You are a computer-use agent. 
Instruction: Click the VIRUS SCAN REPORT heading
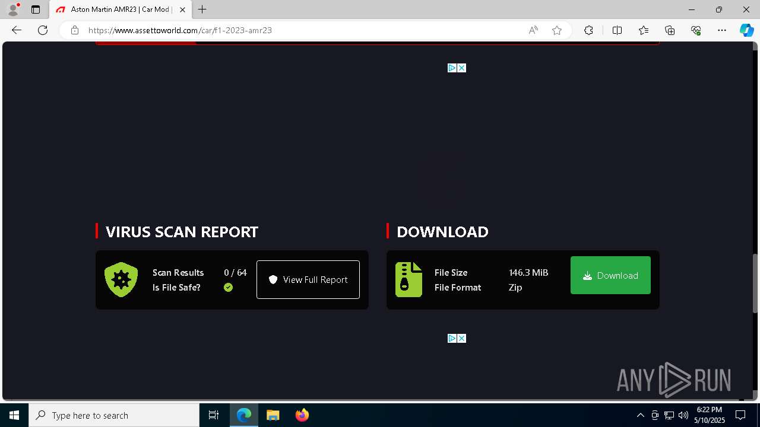point(182,232)
